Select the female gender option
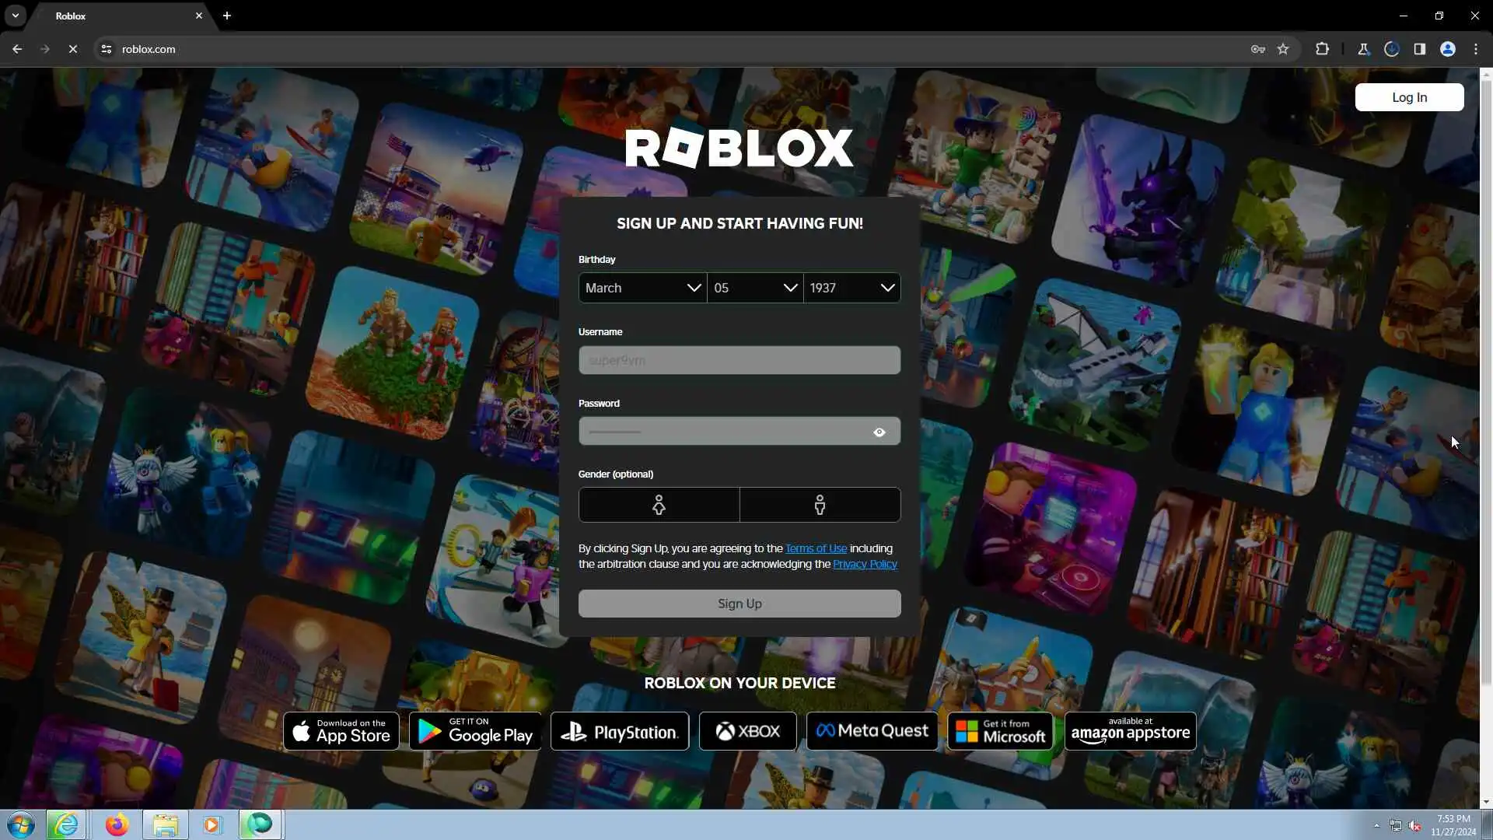This screenshot has width=1493, height=840. (x=659, y=506)
